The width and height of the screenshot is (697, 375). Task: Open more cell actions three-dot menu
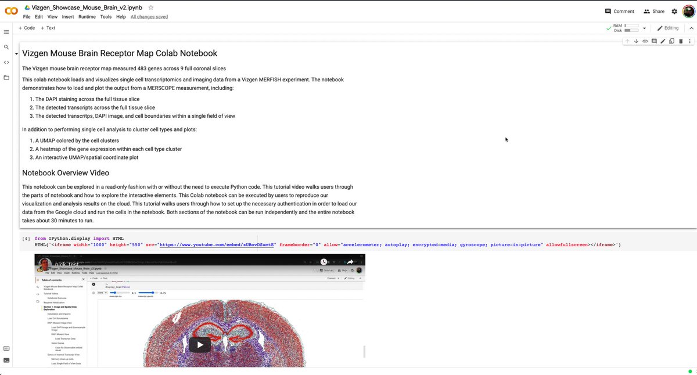(689, 41)
